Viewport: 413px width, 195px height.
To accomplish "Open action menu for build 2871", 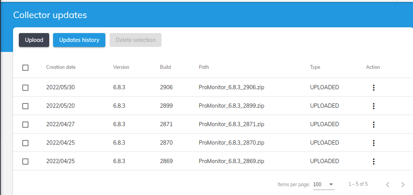I will (x=373, y=125).
